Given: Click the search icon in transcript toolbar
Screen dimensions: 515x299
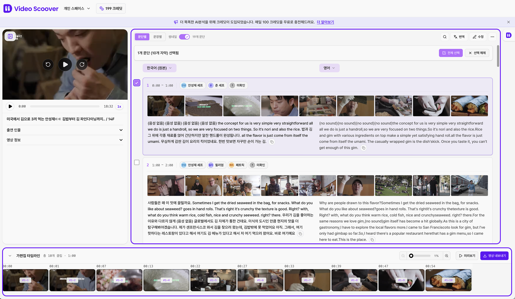Looking at the screenshot, I should [445, 37].
